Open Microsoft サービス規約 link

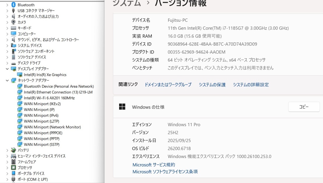pyautogui.click(x=154, y=165)
